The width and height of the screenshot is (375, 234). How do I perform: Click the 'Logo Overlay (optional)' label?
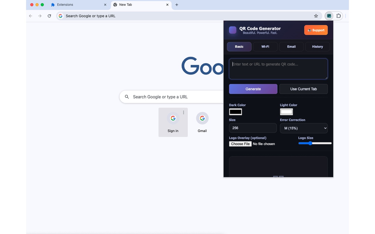248,138
